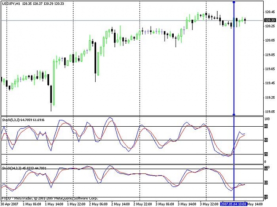Click the 120.25 price scale label
This screenshot has width=277, height=207.
coord(270,26)
